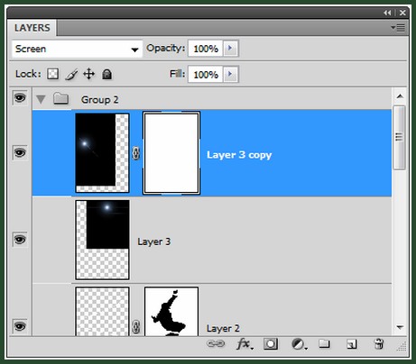
Task: Click the layer list scroll down arrow
Action: (x=400, y=327)
